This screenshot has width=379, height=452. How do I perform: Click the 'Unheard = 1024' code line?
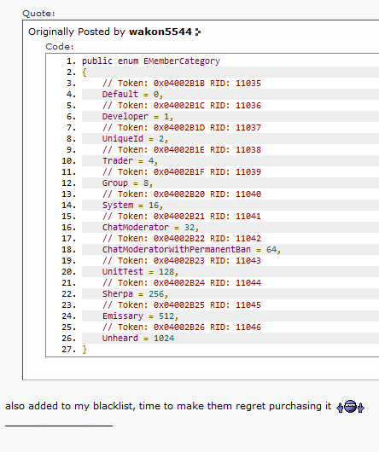138,338
